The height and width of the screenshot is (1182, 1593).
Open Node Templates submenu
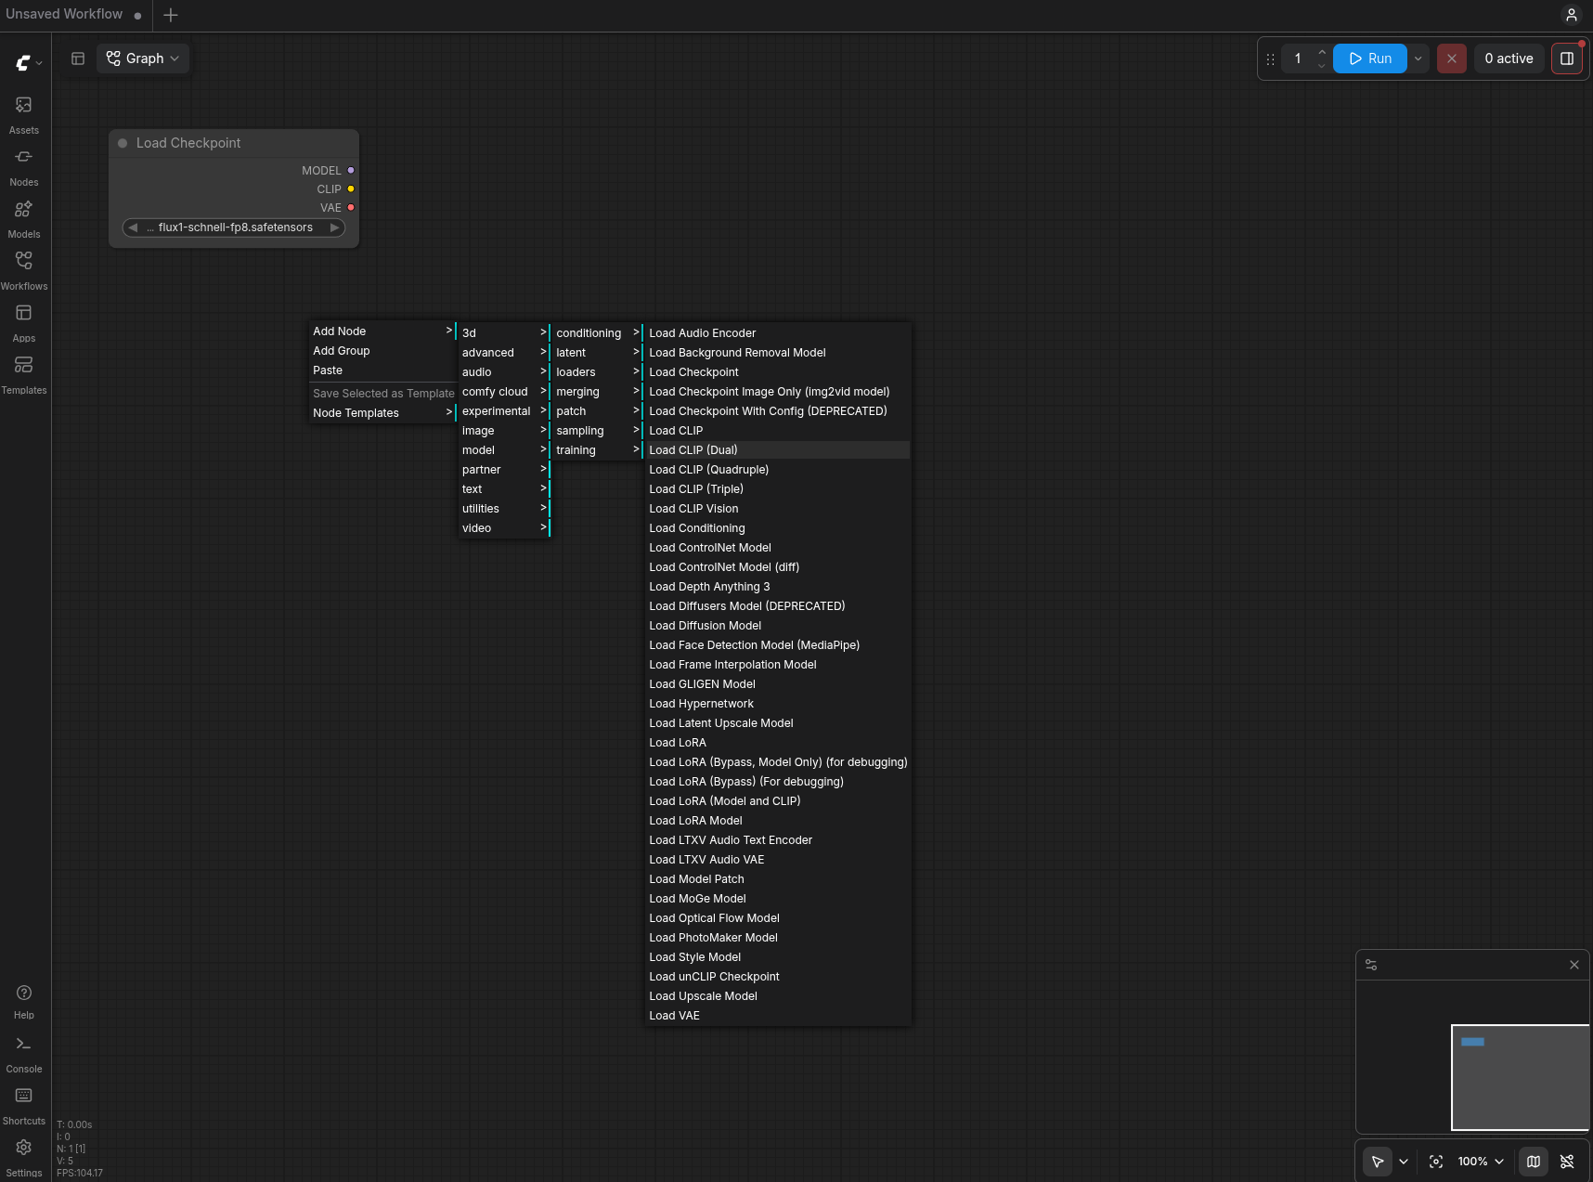[x=382, y=413]
